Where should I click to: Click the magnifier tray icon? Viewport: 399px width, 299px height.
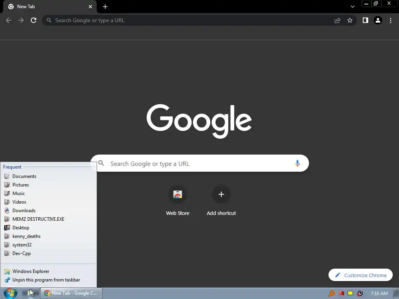point(332,294)
